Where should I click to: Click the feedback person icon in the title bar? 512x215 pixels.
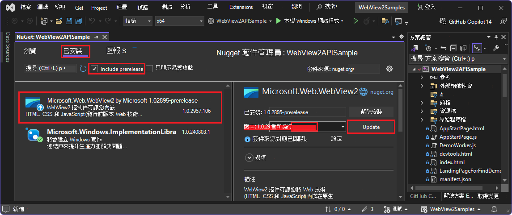(503, 21)
